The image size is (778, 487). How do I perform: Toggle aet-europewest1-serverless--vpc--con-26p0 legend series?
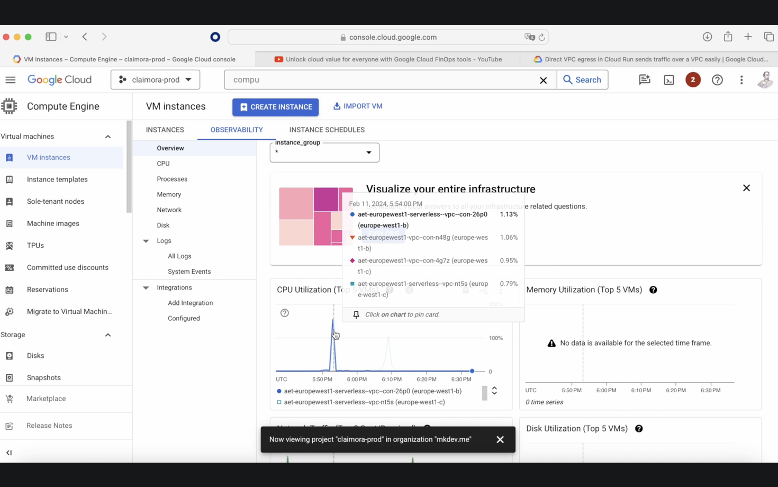[369, 391]
